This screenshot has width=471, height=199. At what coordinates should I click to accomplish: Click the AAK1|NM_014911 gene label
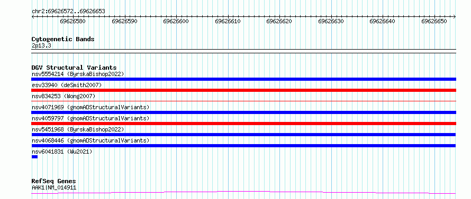coord(54,187)
